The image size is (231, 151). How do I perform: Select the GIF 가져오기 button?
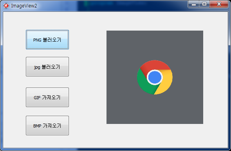tap(47, 97)
